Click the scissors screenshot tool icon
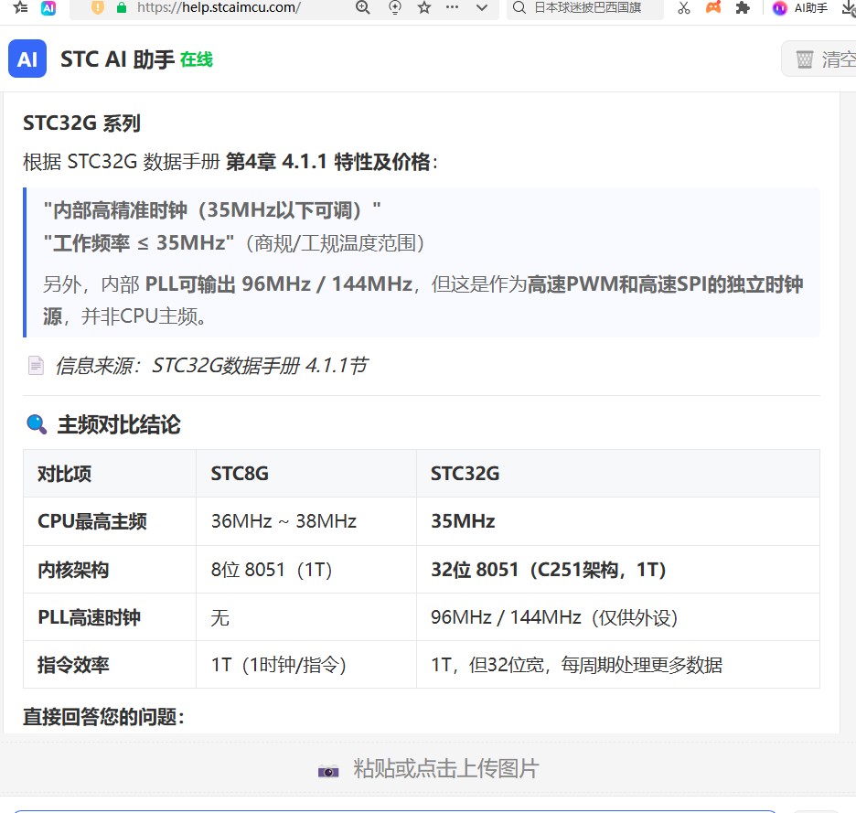Viewport: 856px width, 813px height. 684,7
